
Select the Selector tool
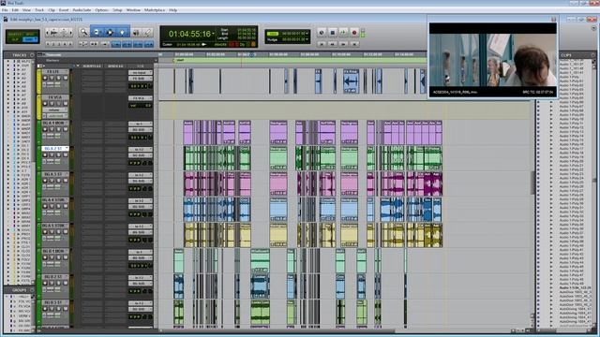110,33
